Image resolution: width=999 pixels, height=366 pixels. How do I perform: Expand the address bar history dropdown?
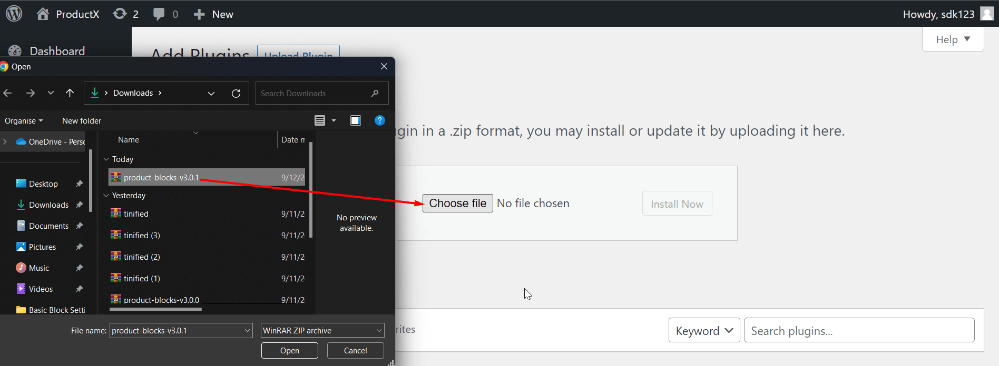coord(211,94)
